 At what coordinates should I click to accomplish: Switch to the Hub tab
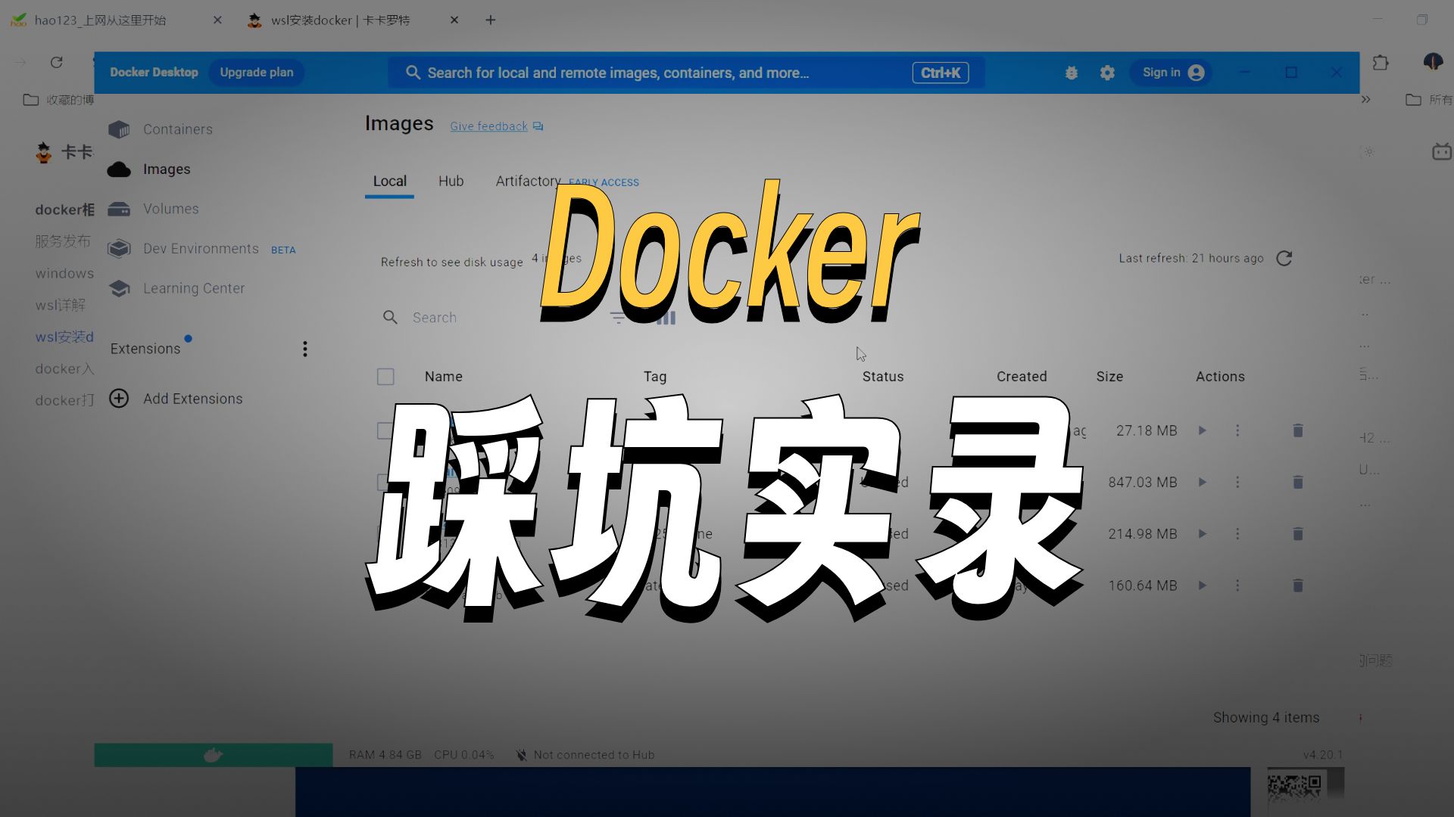tap(451, 182)
